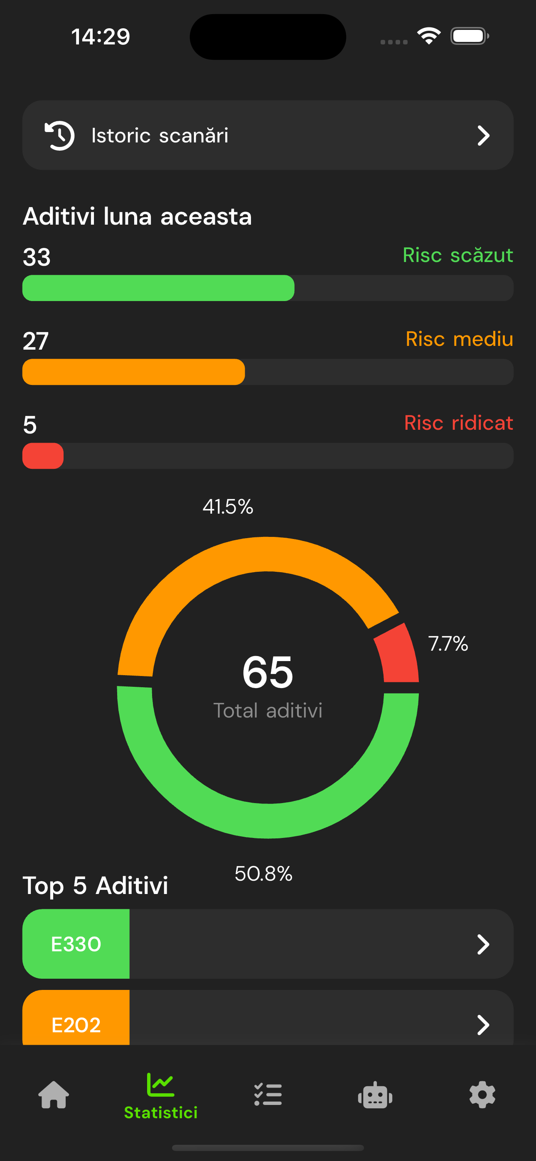Click the orange medium-risk progress bar
Image resolution: width=536 pixels, height=1161 pixels.
click(133, 372)
